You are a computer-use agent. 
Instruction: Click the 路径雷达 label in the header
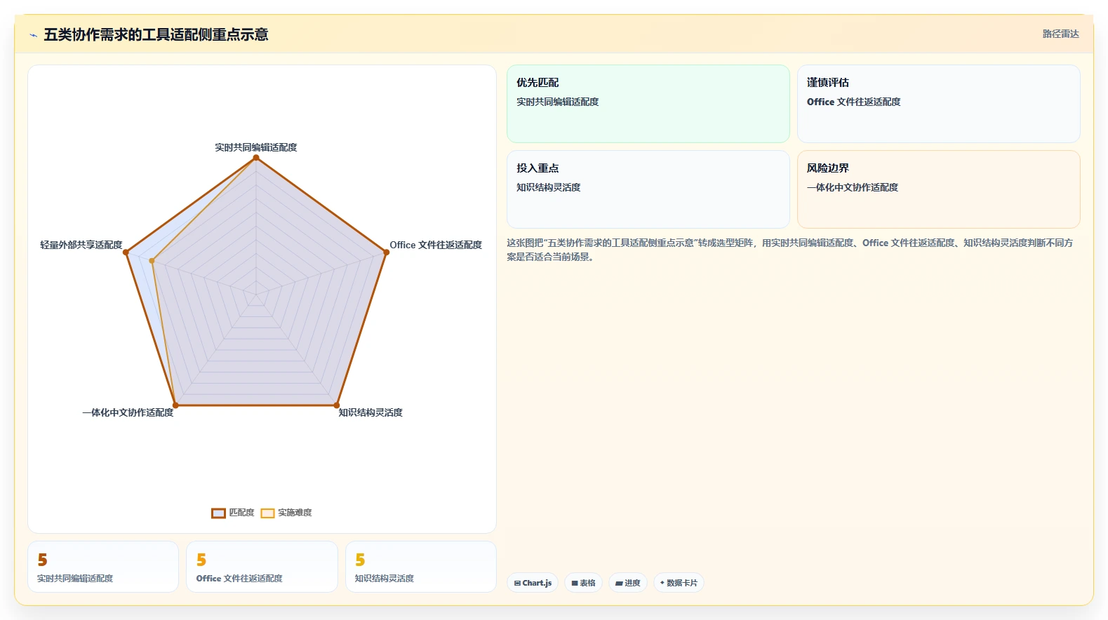click(1060, 34)
